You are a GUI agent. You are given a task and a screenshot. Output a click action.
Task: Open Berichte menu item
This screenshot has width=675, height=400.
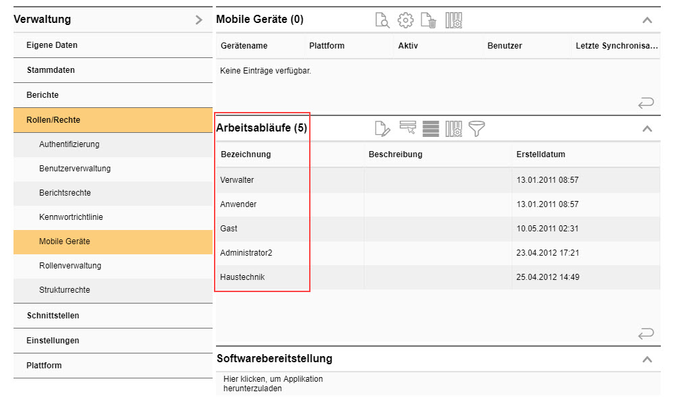(x=113, y=95)
